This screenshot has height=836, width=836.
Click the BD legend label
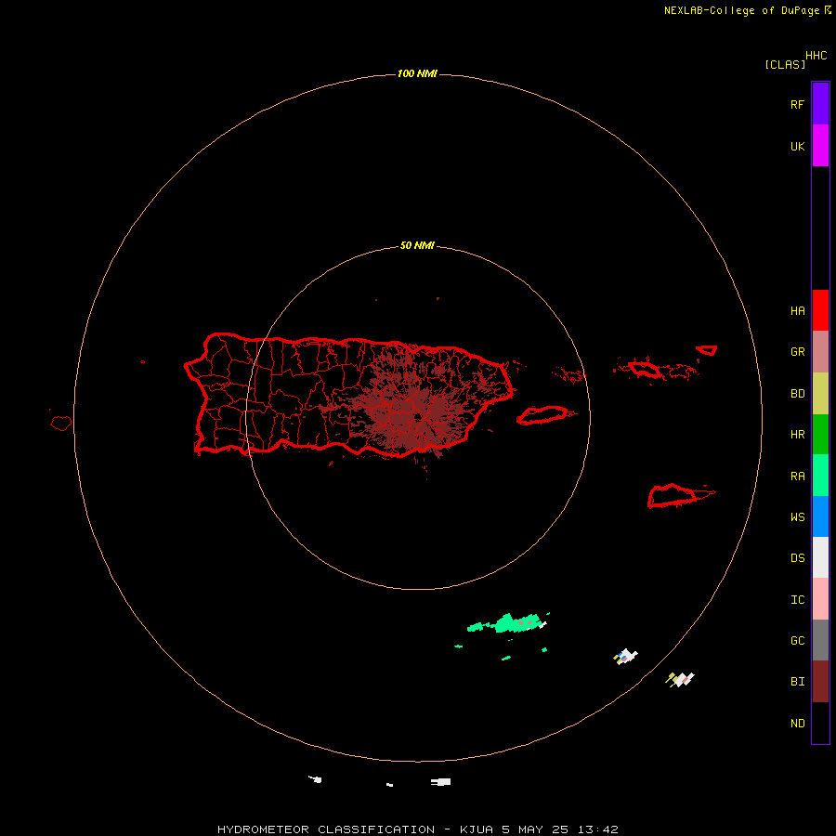pyautogui.click(x=797, y=394)
